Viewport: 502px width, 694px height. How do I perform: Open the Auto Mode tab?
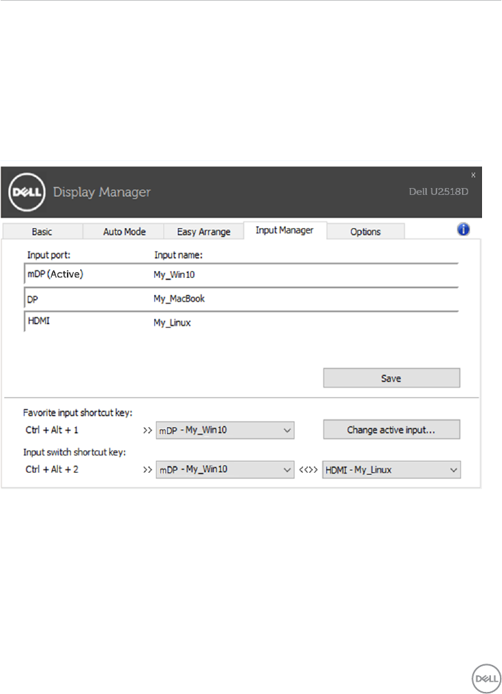[x=124, y=232]
